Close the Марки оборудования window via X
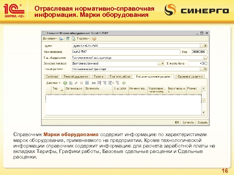234x175 pixels. point(207,33)
